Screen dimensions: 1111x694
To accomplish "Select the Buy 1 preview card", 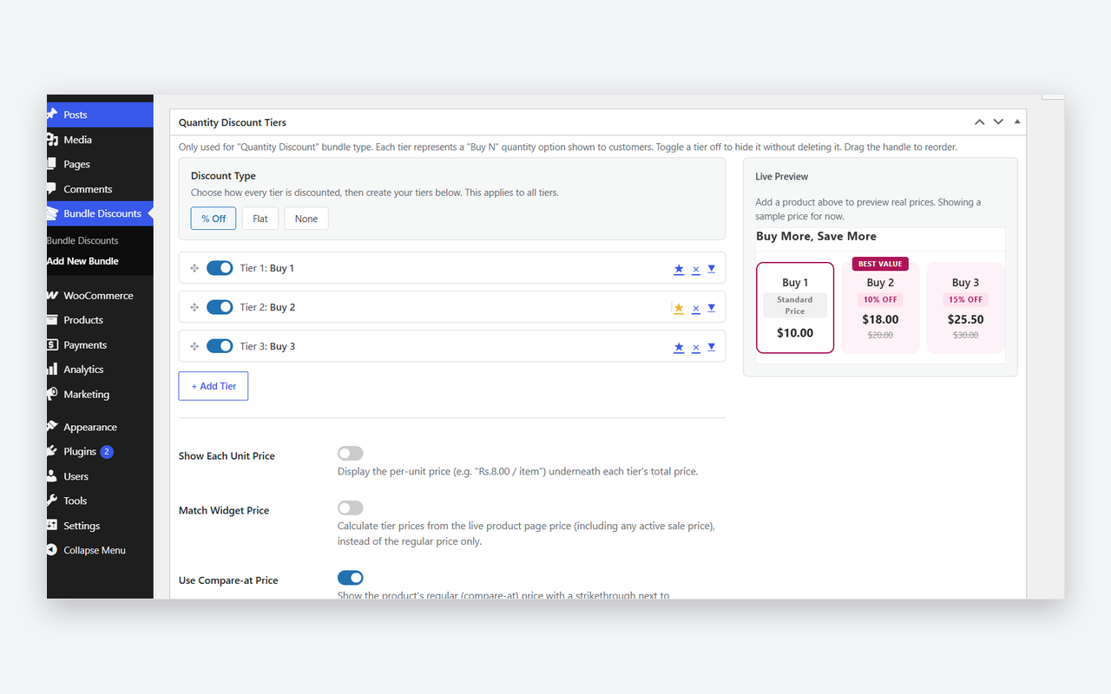I will (x=795, y=308).
